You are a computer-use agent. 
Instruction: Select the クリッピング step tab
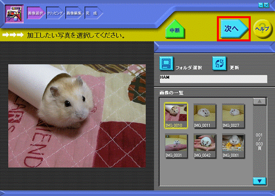[55, 13]
